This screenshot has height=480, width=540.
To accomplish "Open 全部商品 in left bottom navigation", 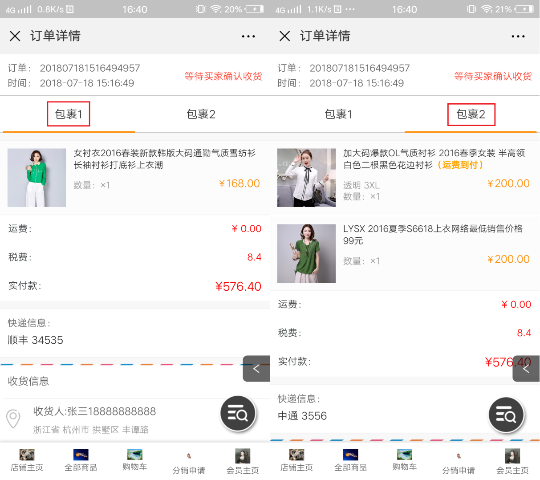I will 81,460.
